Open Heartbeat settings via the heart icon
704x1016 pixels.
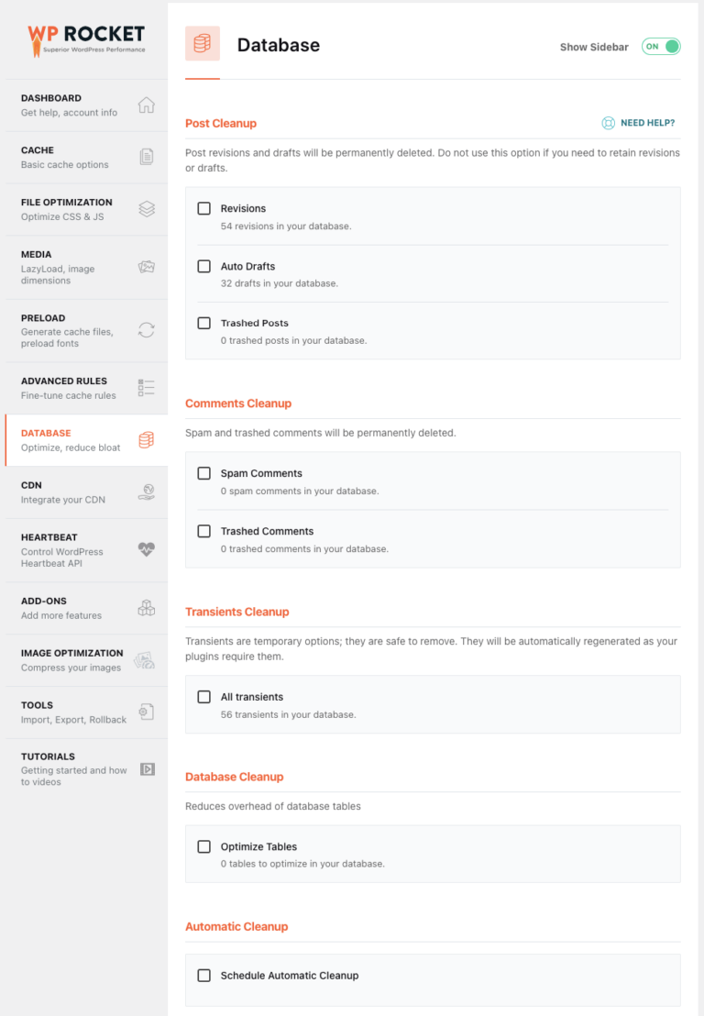pos(147,550)
